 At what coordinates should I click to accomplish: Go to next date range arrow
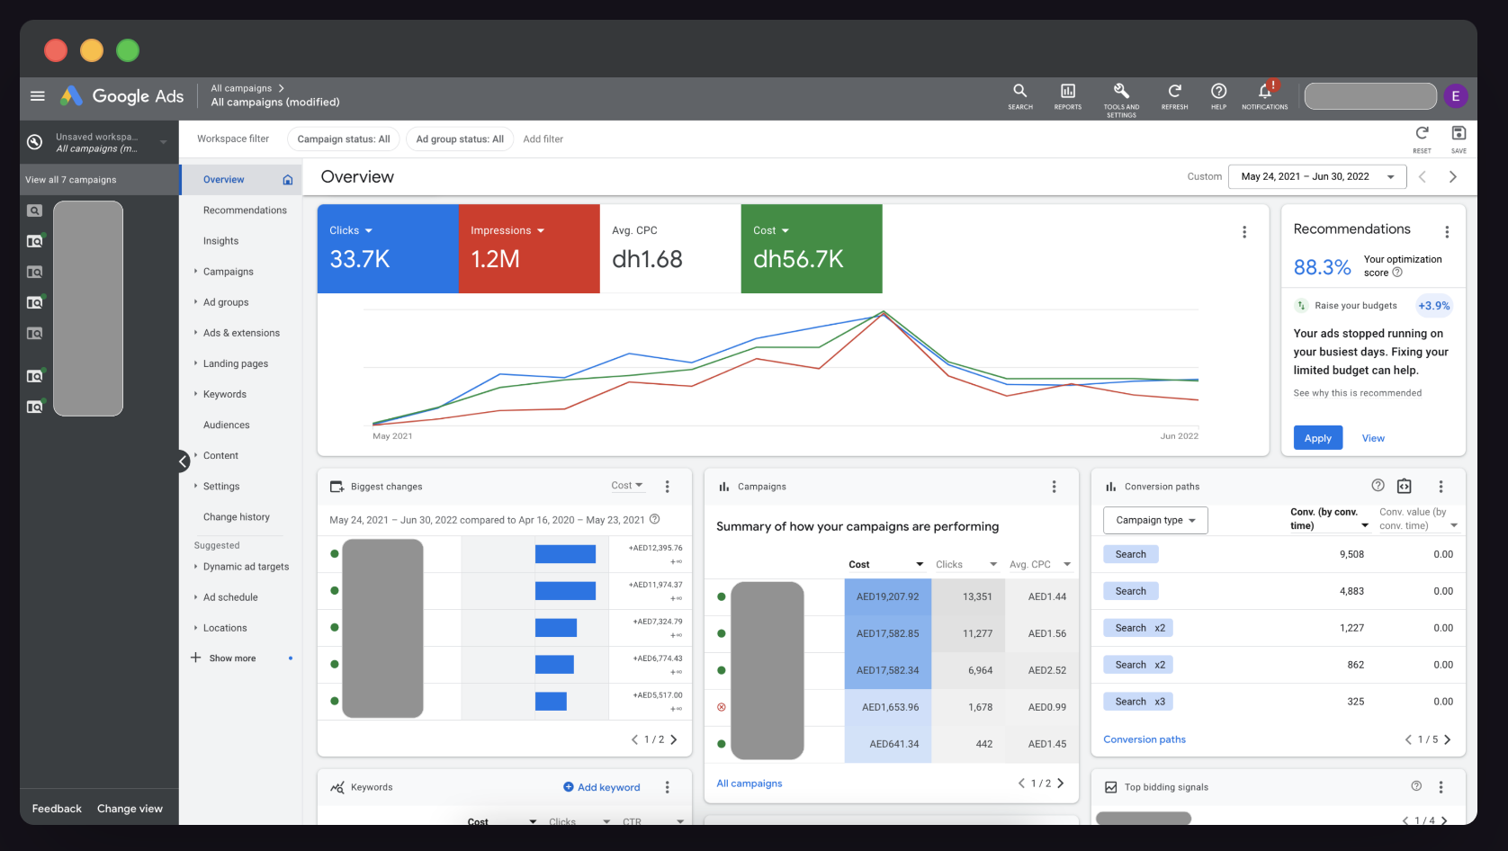(1452, 177)
